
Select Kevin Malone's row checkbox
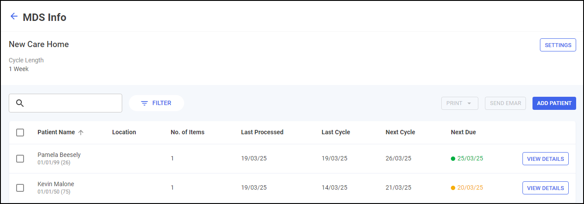[20, 188]
